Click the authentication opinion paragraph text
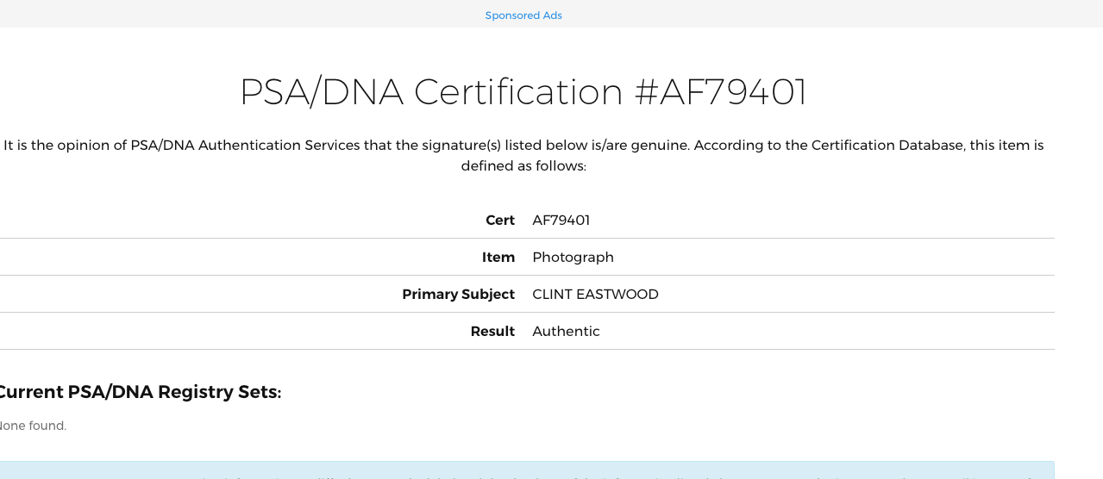 point(523,155)
